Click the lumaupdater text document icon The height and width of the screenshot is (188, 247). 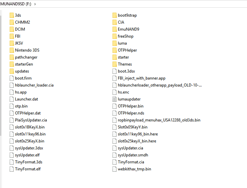pyautogui.click(x=115, y=99)
